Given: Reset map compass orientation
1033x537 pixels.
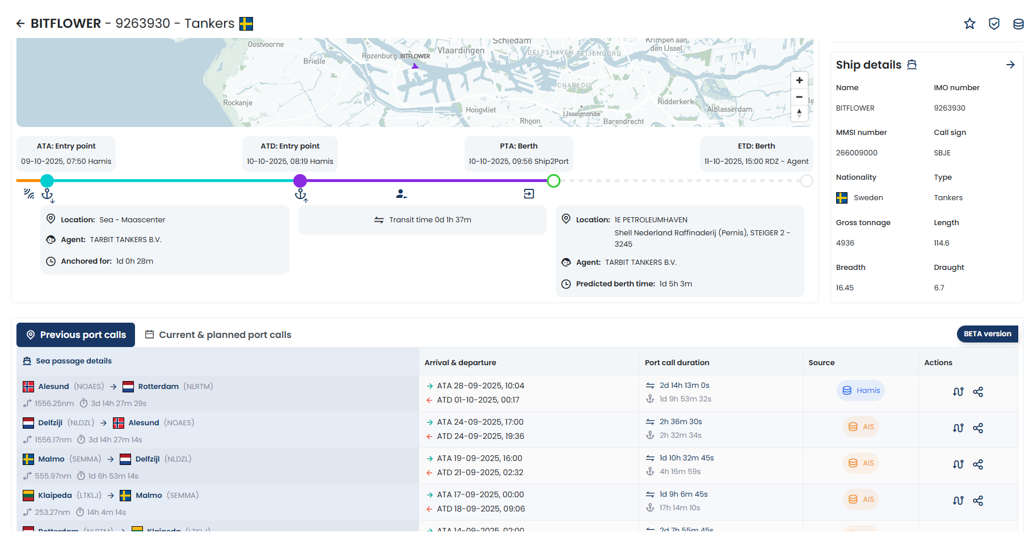Looking at the screenshot, I should click(x=799, y=113).
